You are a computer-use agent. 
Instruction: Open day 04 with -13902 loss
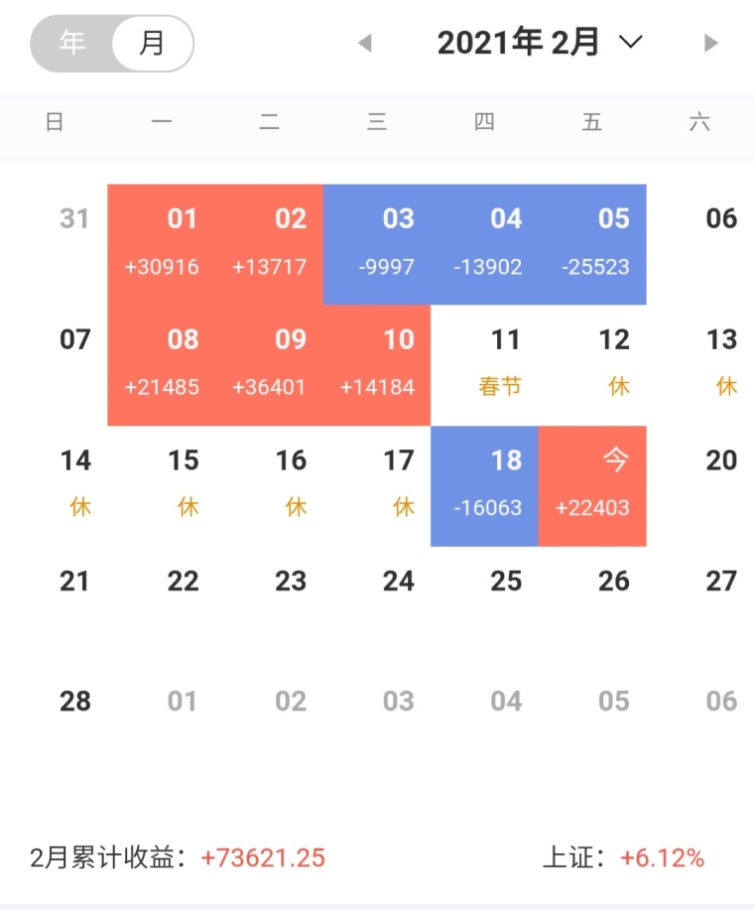click(x=485, y=244)
